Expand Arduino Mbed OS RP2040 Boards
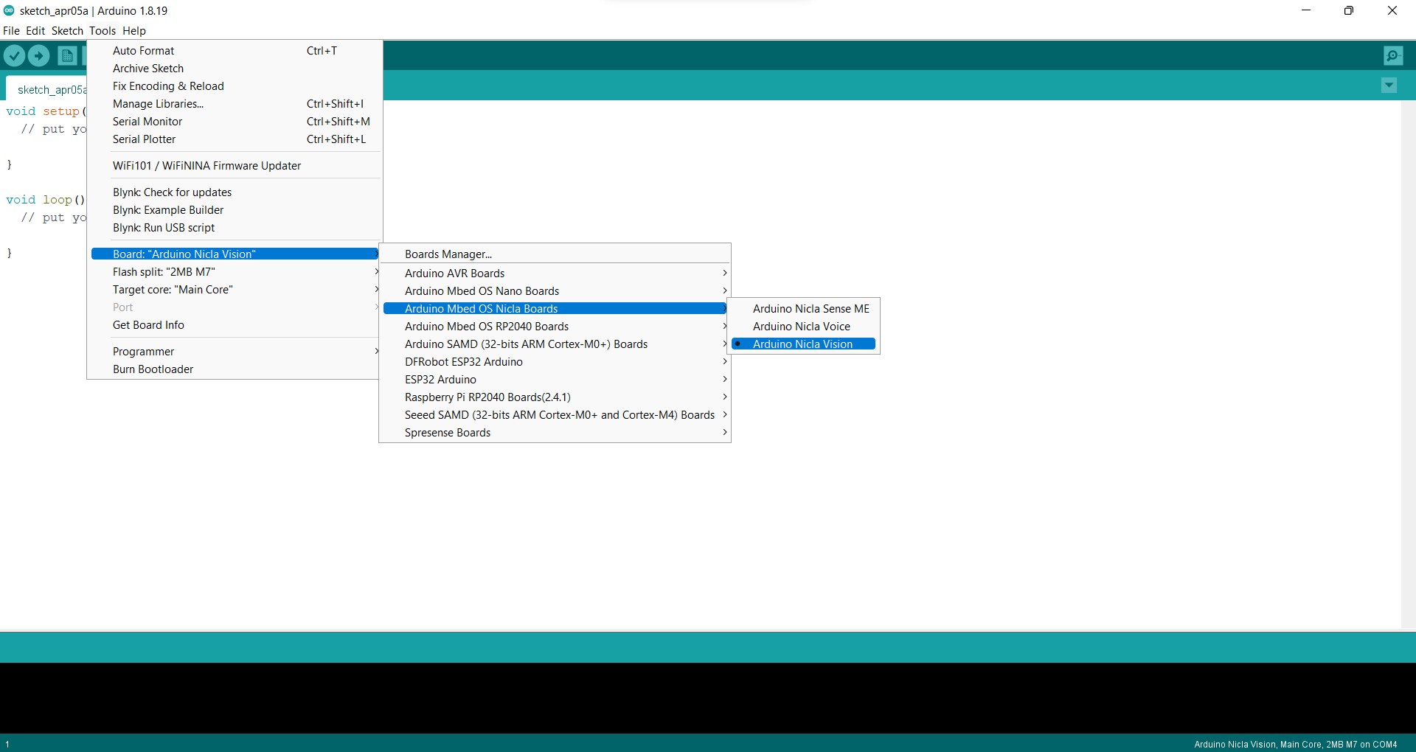Image resolution: width=1416 pixels, height=752 pixels. pyautogui.click(x=555, y=327)
